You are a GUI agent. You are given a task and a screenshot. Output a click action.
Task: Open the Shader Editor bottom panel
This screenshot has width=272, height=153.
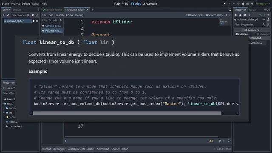click(119, 149)
